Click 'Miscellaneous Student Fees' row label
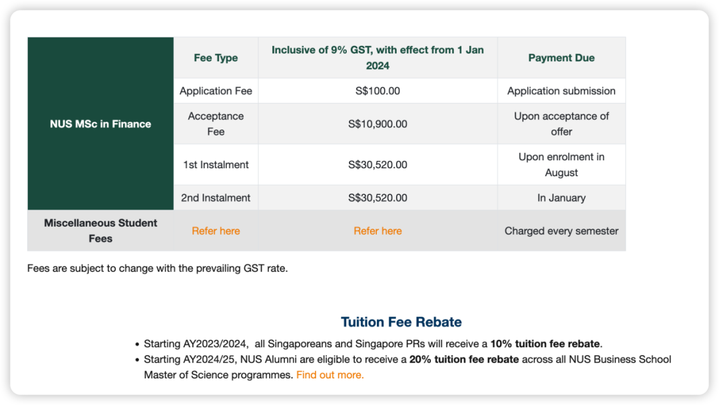719x405 pixels. (x=101, y=231)
